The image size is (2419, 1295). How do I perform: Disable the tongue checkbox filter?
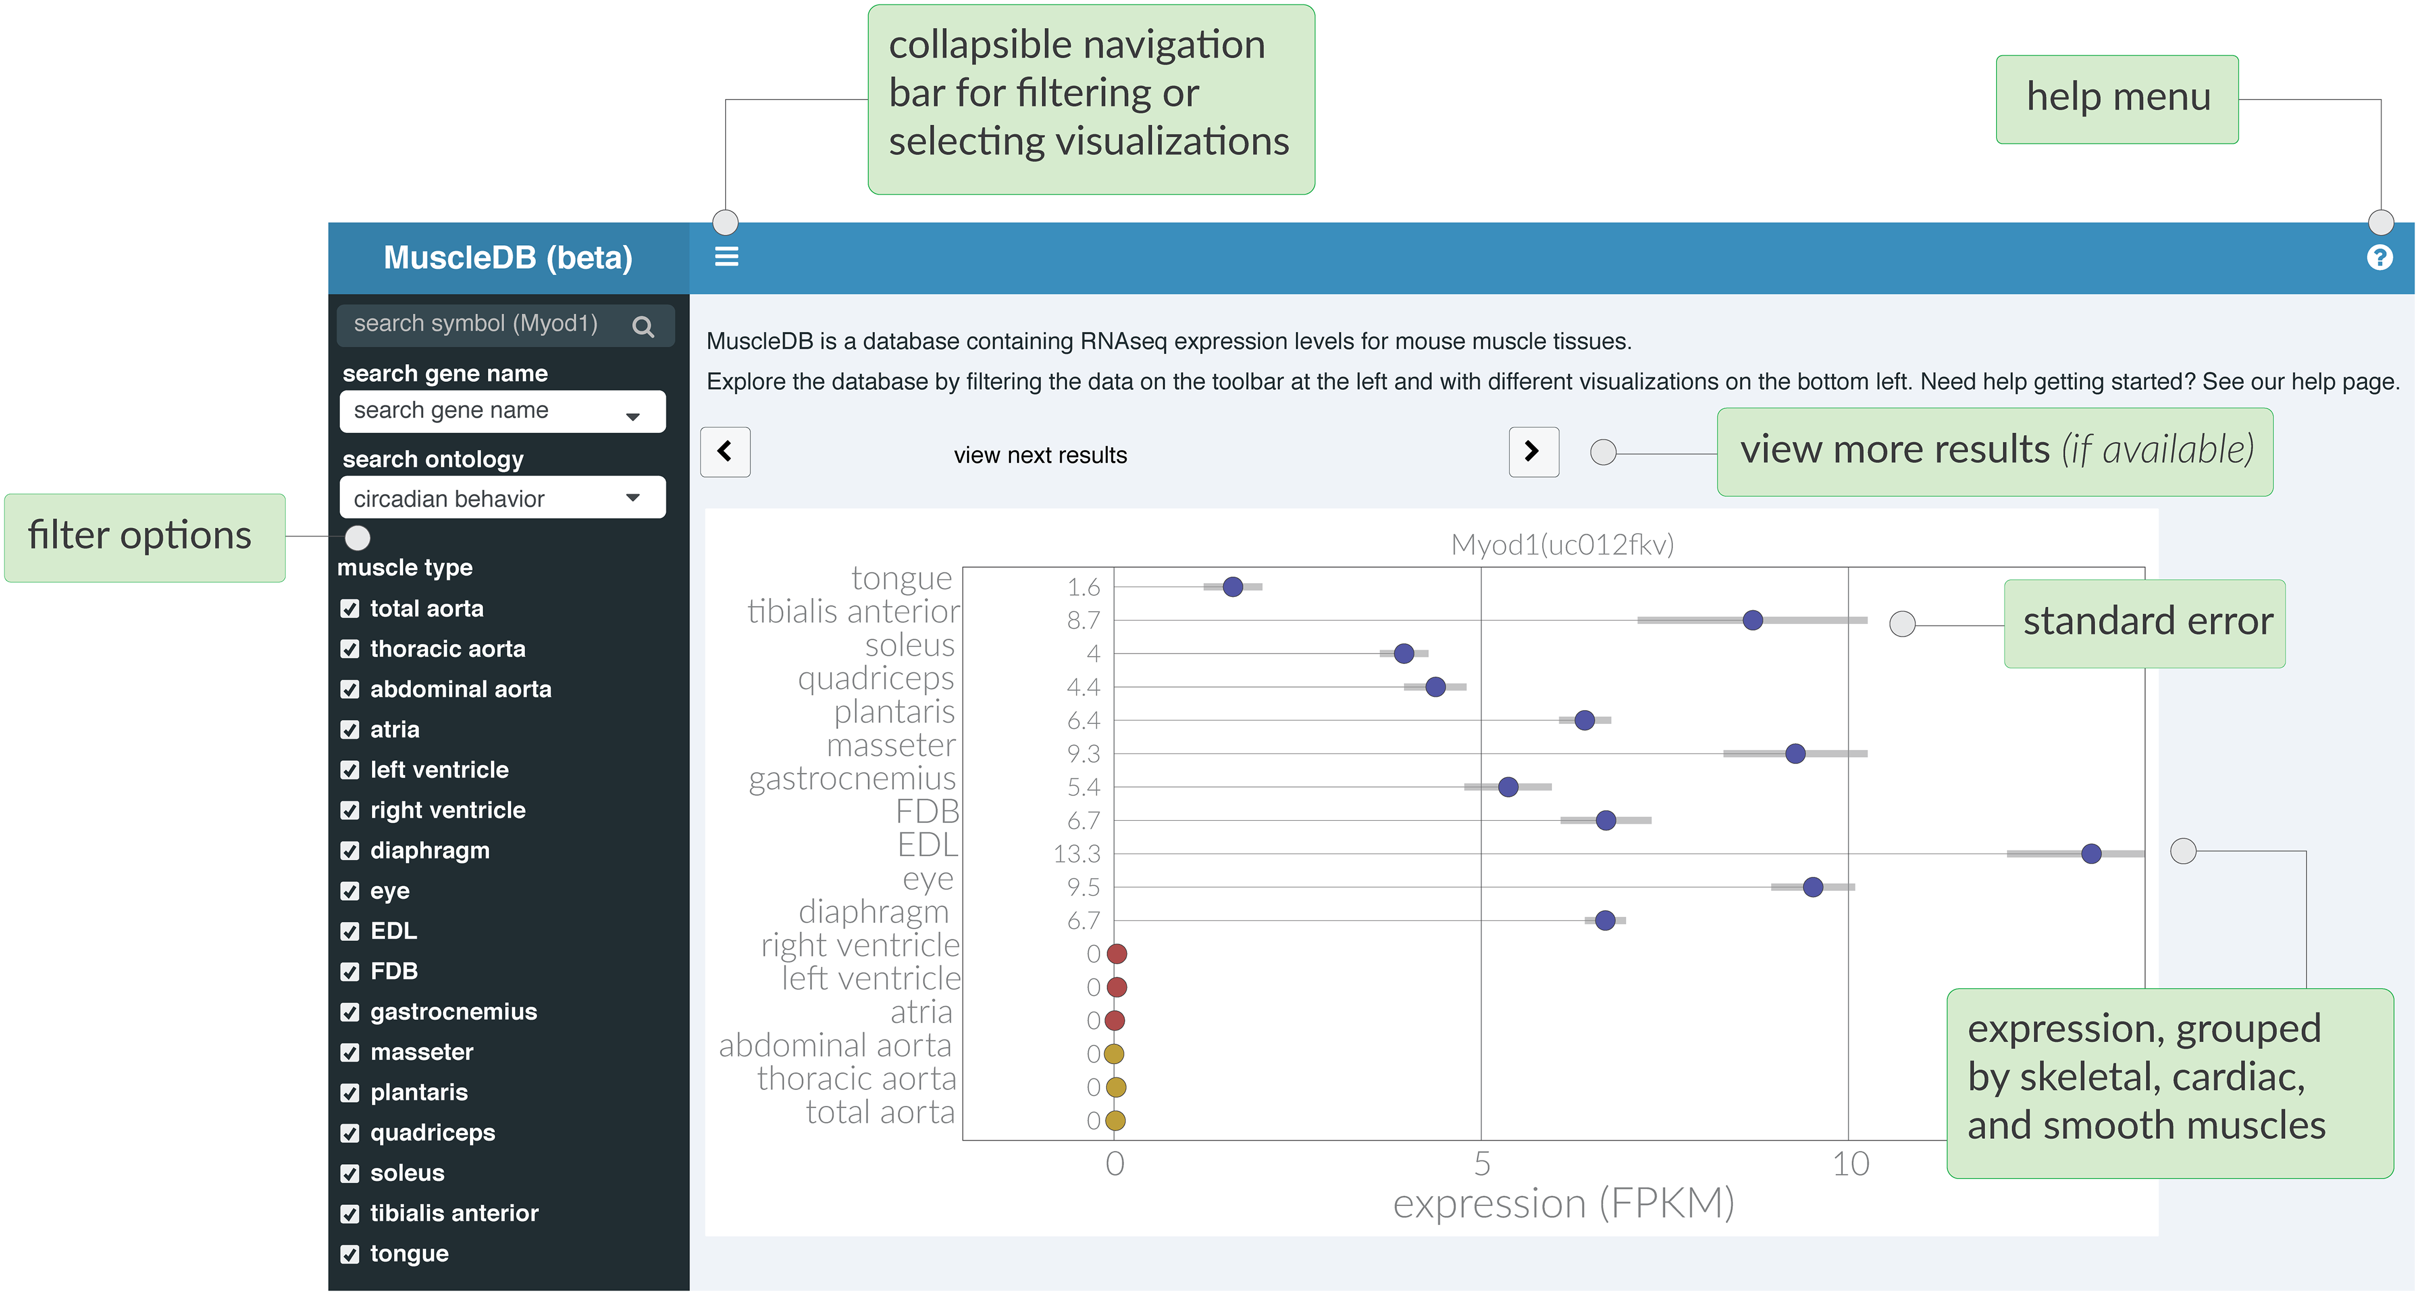pos(350,1255)
